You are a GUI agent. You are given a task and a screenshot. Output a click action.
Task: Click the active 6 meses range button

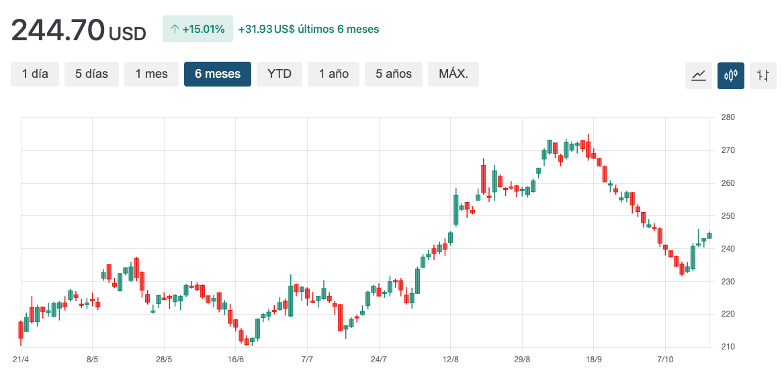218,74
